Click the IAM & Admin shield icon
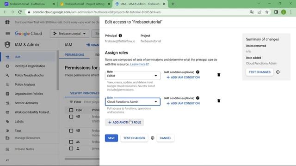The image size is (296, 166). pyautogui.click(x=7, y=45)
